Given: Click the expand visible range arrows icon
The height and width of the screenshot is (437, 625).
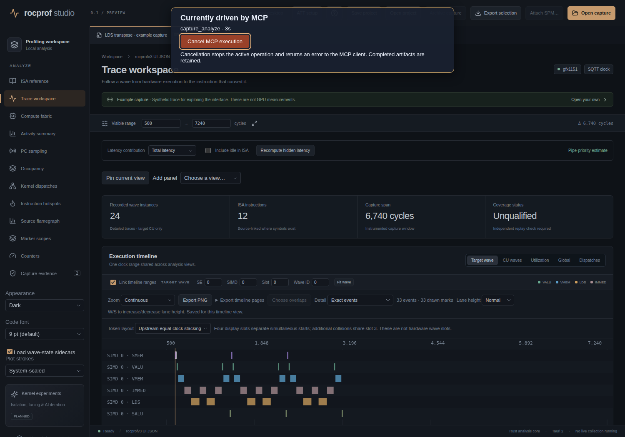Looking at the screenshot, I should [255, 123].
